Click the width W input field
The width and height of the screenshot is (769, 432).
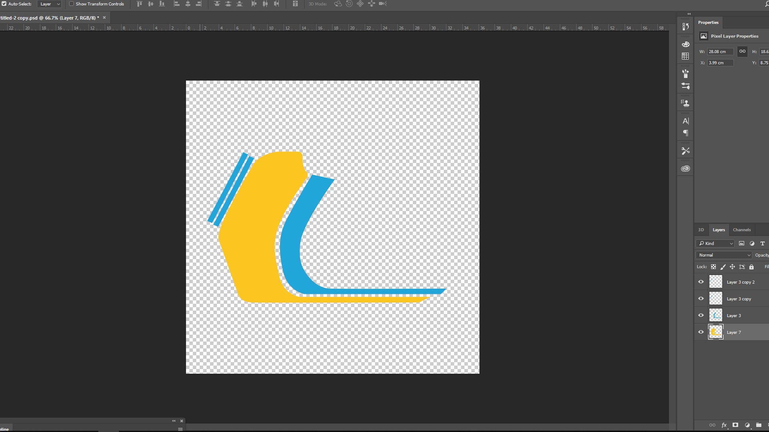coord(720,52)
